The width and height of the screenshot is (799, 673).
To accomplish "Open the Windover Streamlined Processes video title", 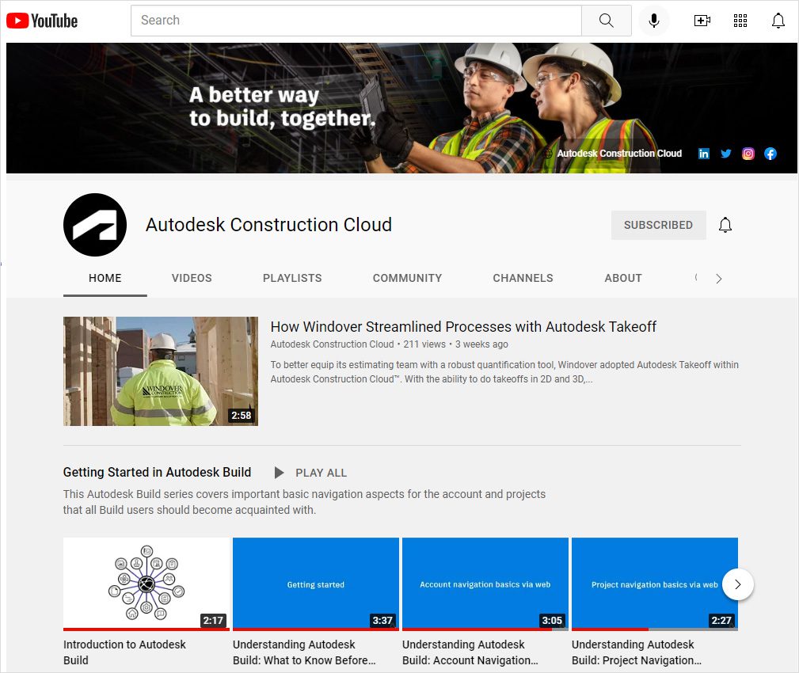I will 463,326.
